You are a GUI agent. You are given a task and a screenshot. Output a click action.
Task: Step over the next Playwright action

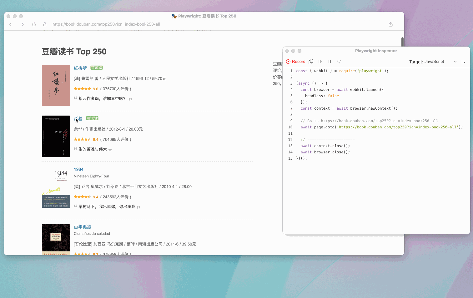pos(339,62)
